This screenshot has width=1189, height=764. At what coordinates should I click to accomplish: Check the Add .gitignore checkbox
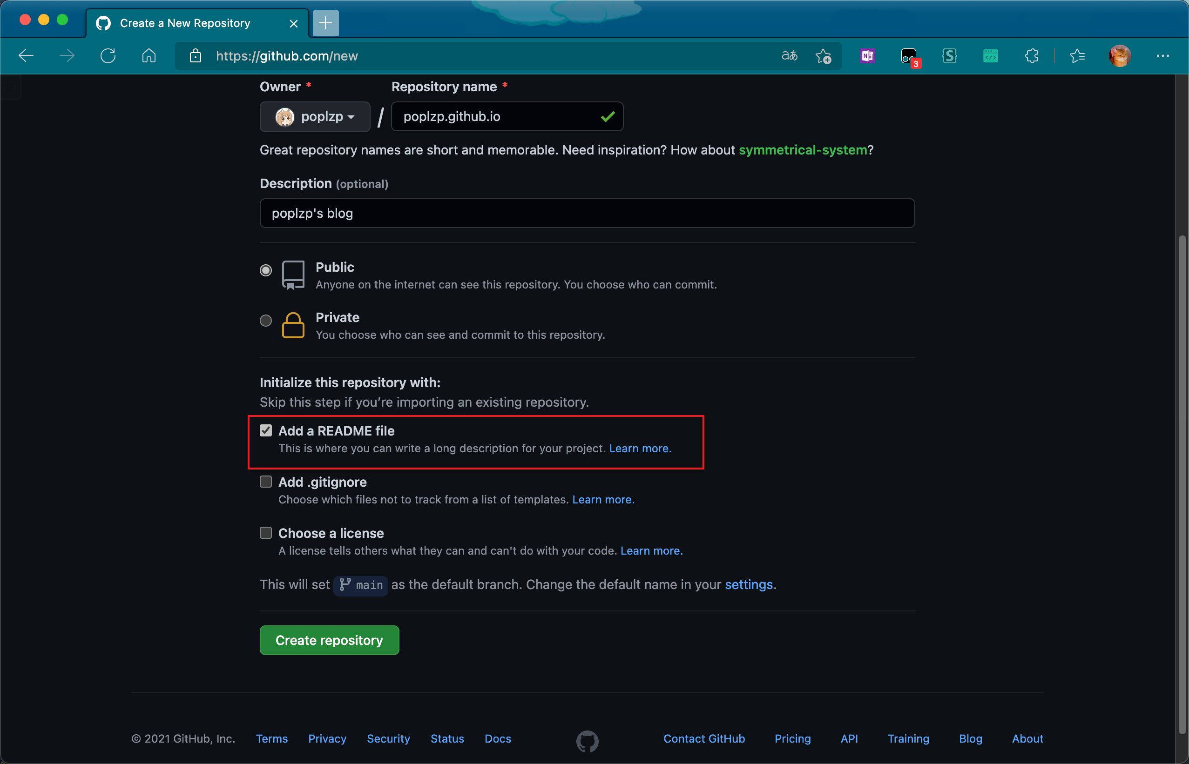(x=266, y=482)
